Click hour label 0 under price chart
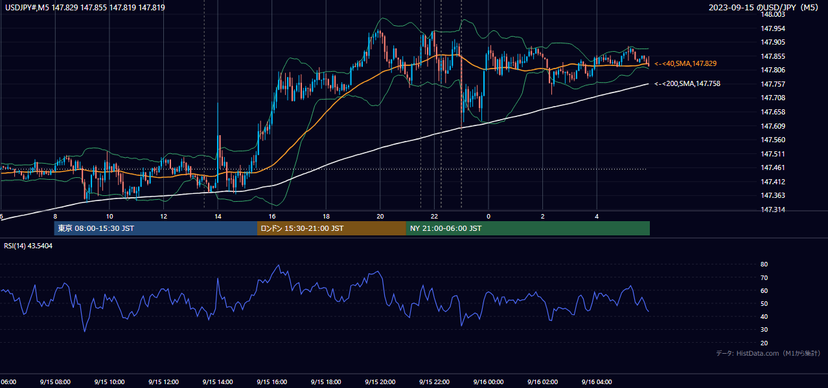Screen dimensions: 828x388 click(x=489, y=216)
